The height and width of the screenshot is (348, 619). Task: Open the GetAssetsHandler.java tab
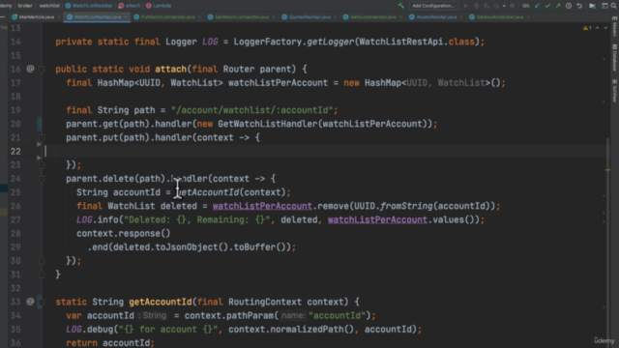499,17
